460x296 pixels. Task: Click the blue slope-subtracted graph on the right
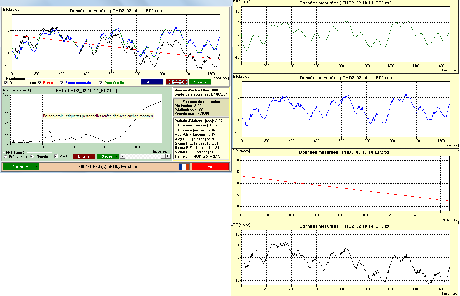[346, 109]
